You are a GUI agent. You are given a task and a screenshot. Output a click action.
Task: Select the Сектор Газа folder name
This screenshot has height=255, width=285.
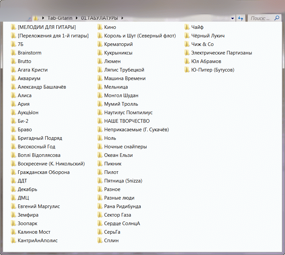click(117, 215)
